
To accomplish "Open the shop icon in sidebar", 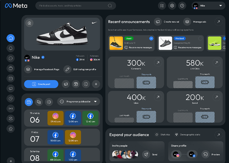I will click(11, 68).
